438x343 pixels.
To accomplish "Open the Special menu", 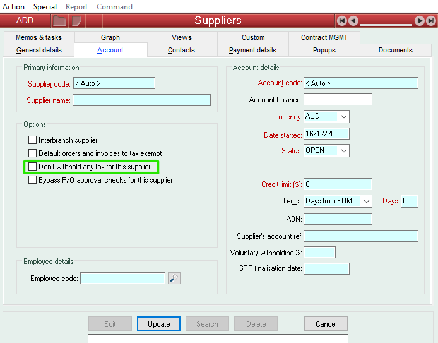I will tap(45, 7).
